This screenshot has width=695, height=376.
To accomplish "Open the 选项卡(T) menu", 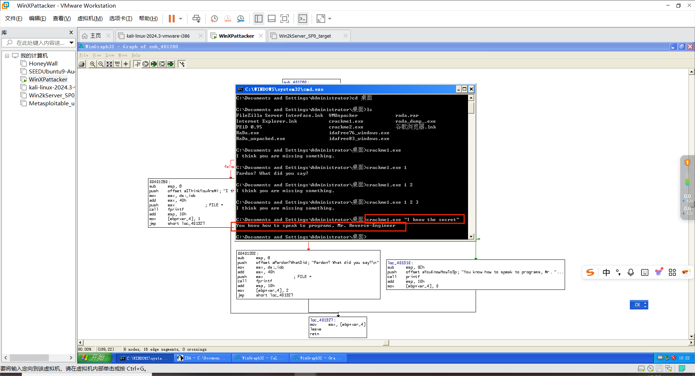I will 121,18.
